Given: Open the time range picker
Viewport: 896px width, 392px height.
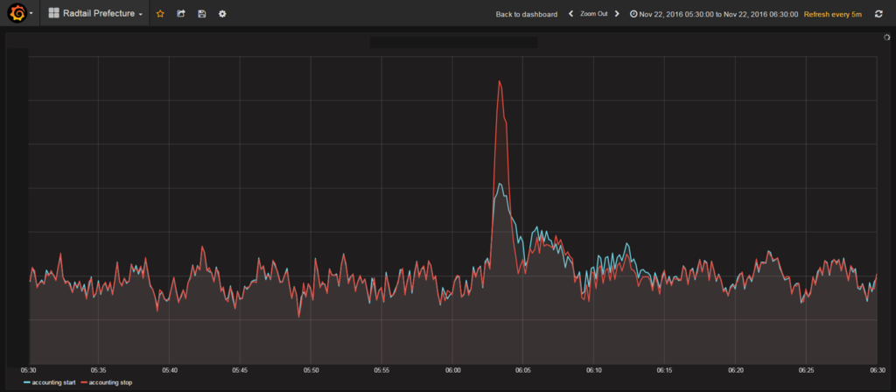Looking at the screenshot, I should click(714, 14).
